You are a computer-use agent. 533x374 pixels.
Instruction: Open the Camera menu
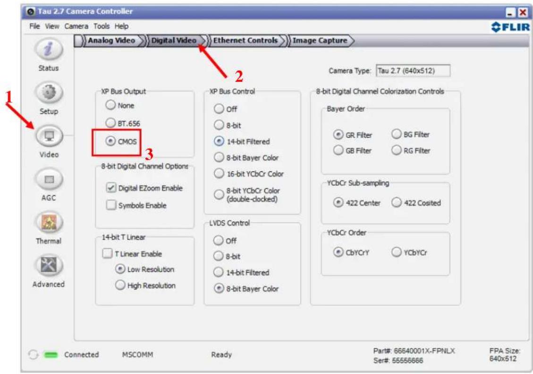pyautogui.click(x=76, y=26)
